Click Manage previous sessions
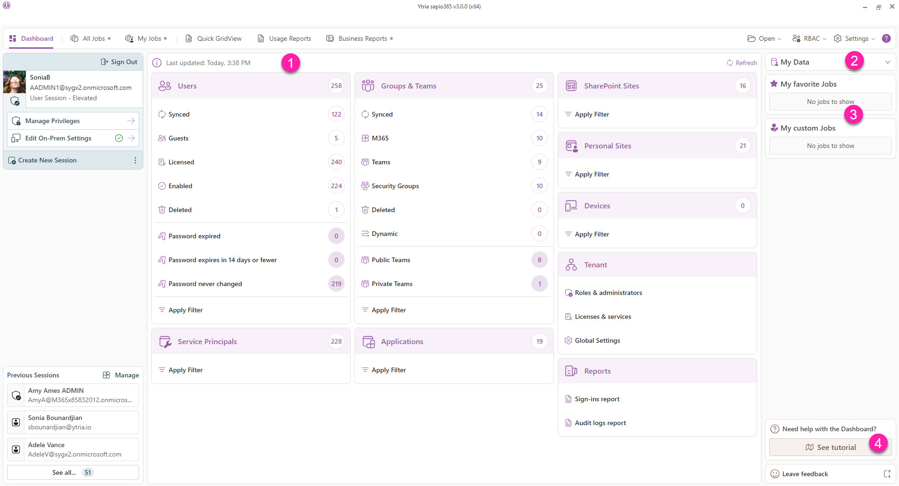The width and height of the screenshot is (899, 486). tap(121, 375)
